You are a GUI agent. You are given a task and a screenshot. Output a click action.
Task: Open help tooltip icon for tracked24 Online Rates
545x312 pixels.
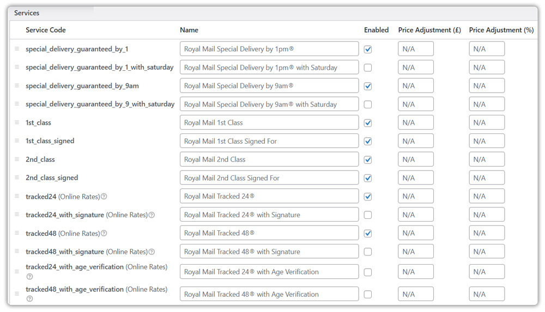click(x=104, y=197)
